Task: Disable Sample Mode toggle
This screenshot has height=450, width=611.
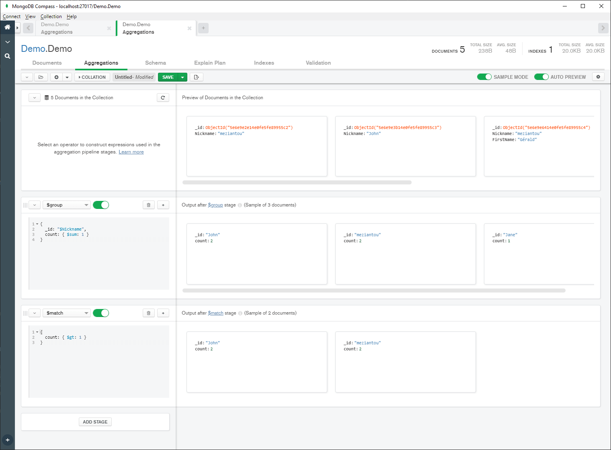Action: [x=484, y=77]
